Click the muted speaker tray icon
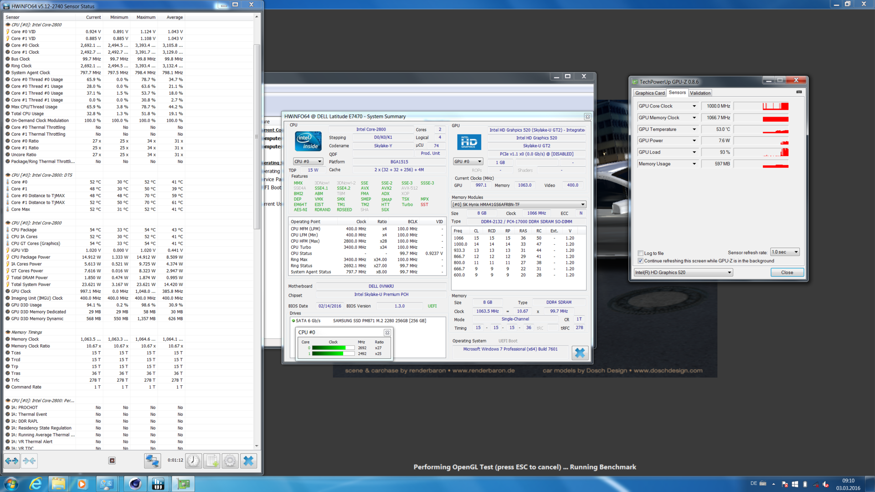This screenshot has width=875, height=492. pyautogui.click(x=825, y=484)
